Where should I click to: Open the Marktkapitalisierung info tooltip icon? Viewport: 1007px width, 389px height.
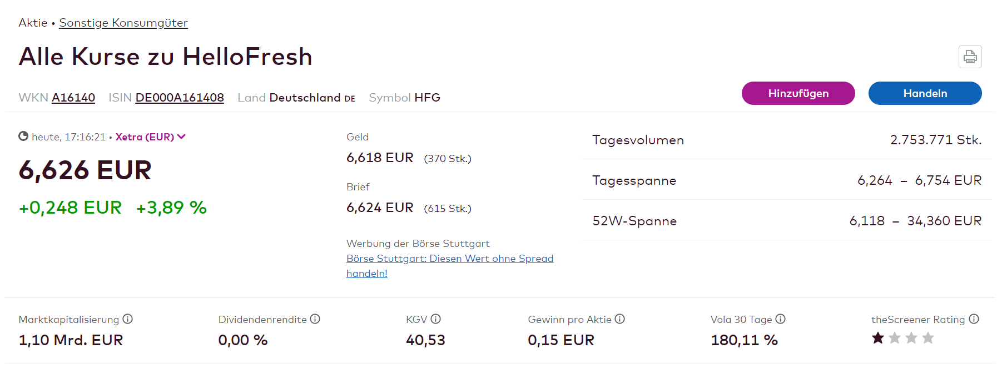pyautogui.click(x=128, y=319)
